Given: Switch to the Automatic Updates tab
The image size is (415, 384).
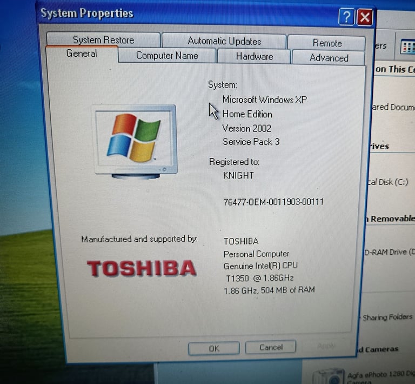Looking at the screenshot, I should pyautogui.click(x=224, y=41).
